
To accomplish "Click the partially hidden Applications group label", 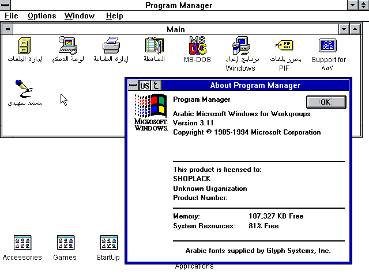I will tap(194, 266).
